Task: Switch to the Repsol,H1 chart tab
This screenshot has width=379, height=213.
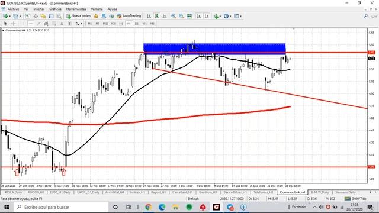Action: tap(158, 192)
